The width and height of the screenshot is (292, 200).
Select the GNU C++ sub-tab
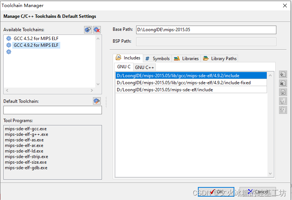tap(144, 68)
